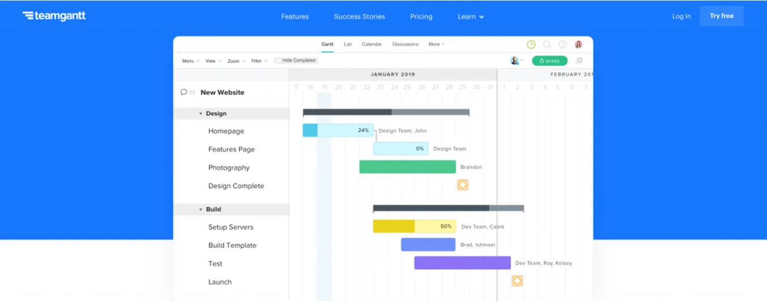Screen dimensions: 767x301
Task: Open the green clock time tracking icon
Action: (531, 44)
